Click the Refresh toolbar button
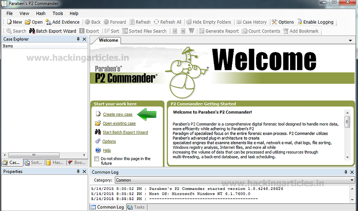Viewport: 358px width, 211px height. click(x=140, y=22)
